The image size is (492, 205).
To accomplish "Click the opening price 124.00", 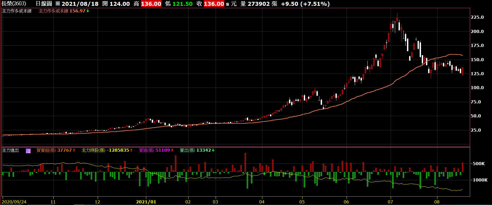I will pyautogui.click(x=120, y=4).
